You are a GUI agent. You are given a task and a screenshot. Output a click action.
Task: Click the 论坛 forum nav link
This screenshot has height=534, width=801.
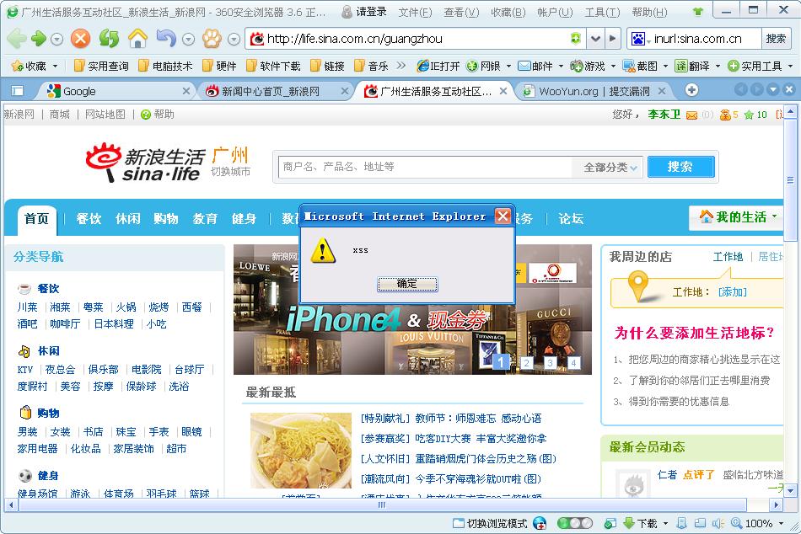tap(571, 219)
